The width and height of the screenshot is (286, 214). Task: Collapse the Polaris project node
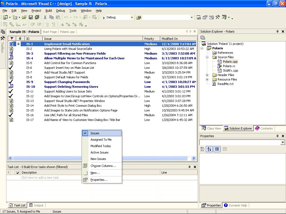click(202, 48)
